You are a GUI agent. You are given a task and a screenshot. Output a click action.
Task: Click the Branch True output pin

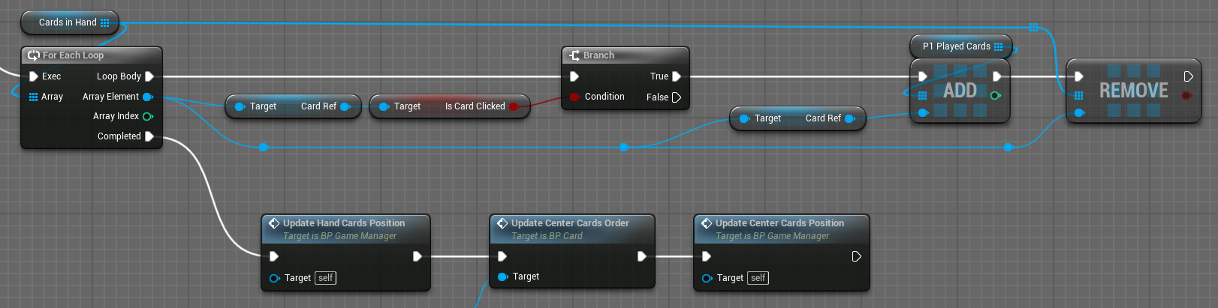pos(677,76)
